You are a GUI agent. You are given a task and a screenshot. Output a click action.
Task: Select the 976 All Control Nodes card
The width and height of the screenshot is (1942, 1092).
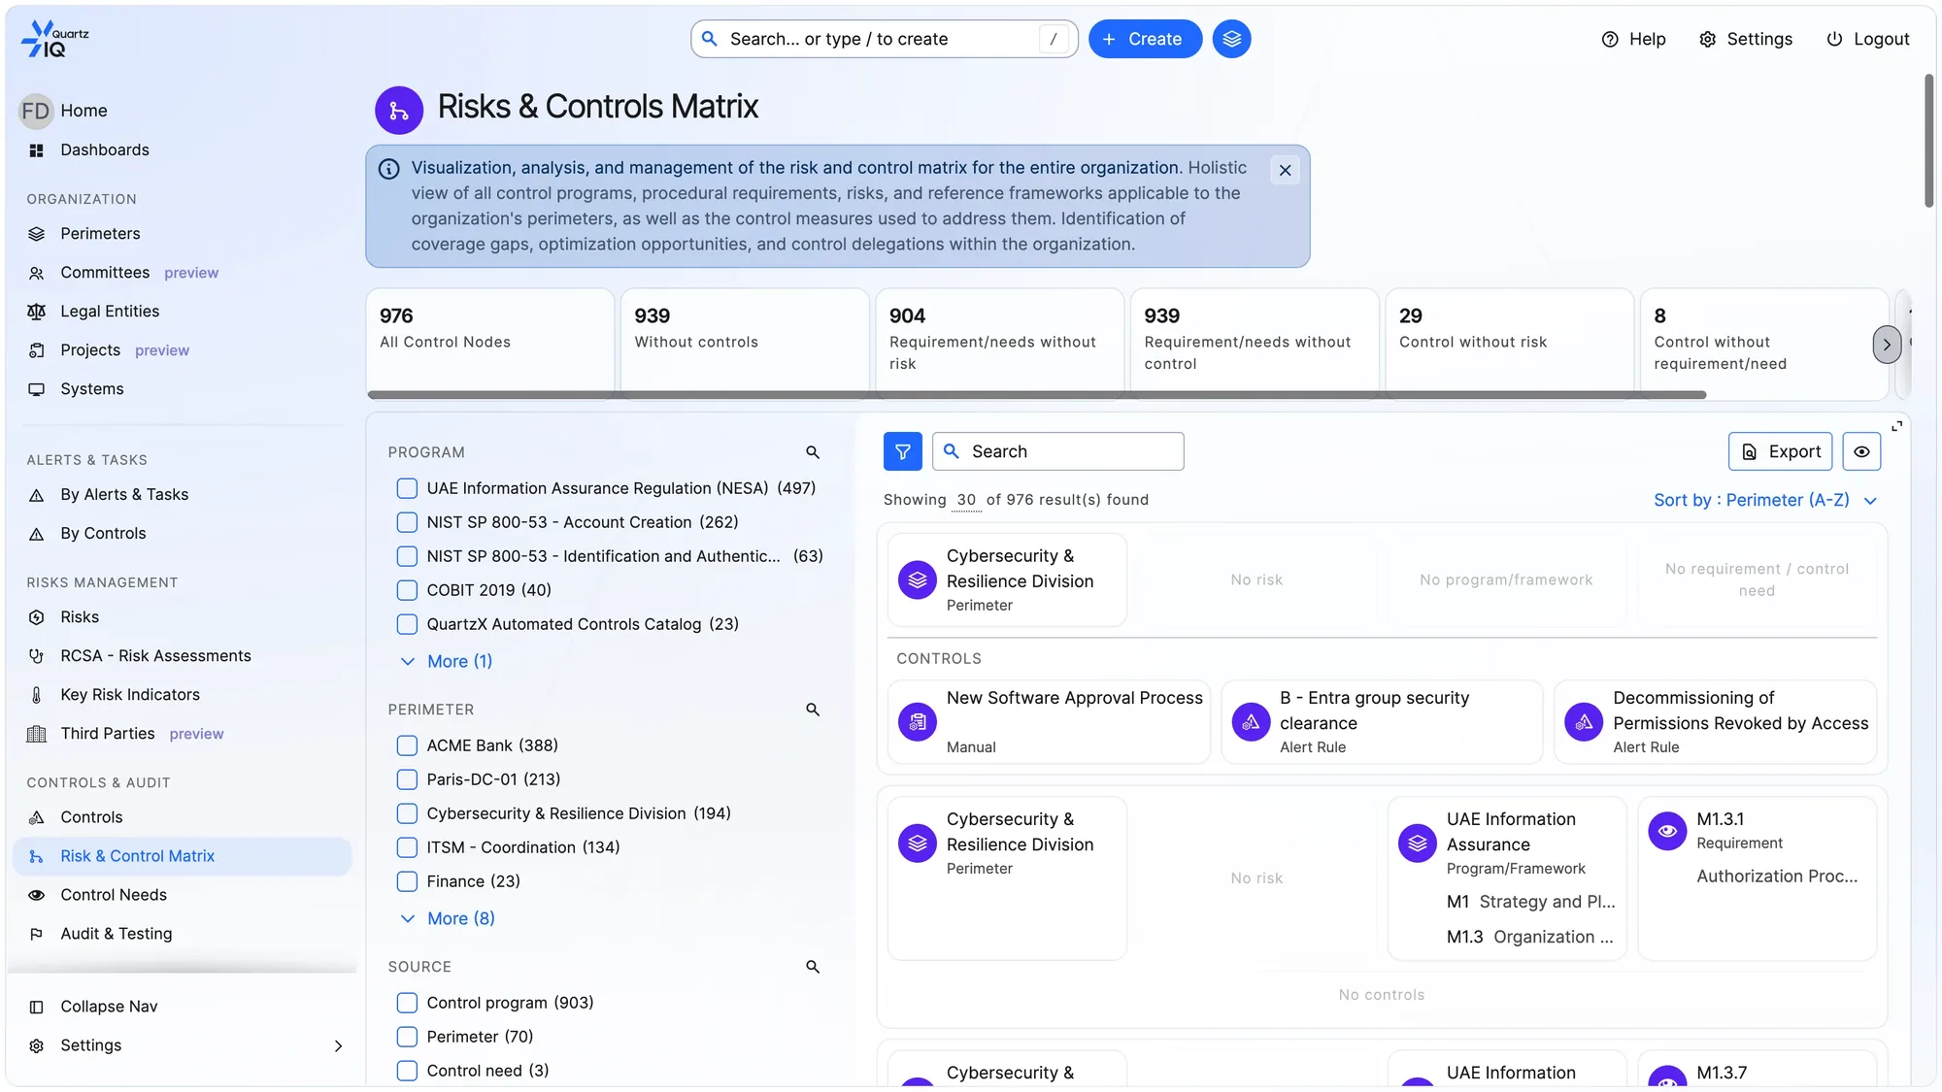tap(489, 342)
